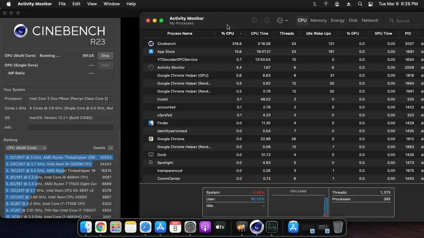Screen dimensions: 424x238
Task: Open the more options ellipsis dropdown
Action: [282, 20]
